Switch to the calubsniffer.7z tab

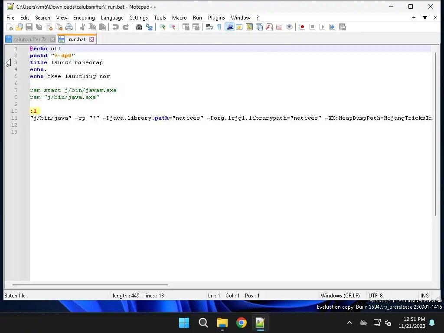[30, 39]
